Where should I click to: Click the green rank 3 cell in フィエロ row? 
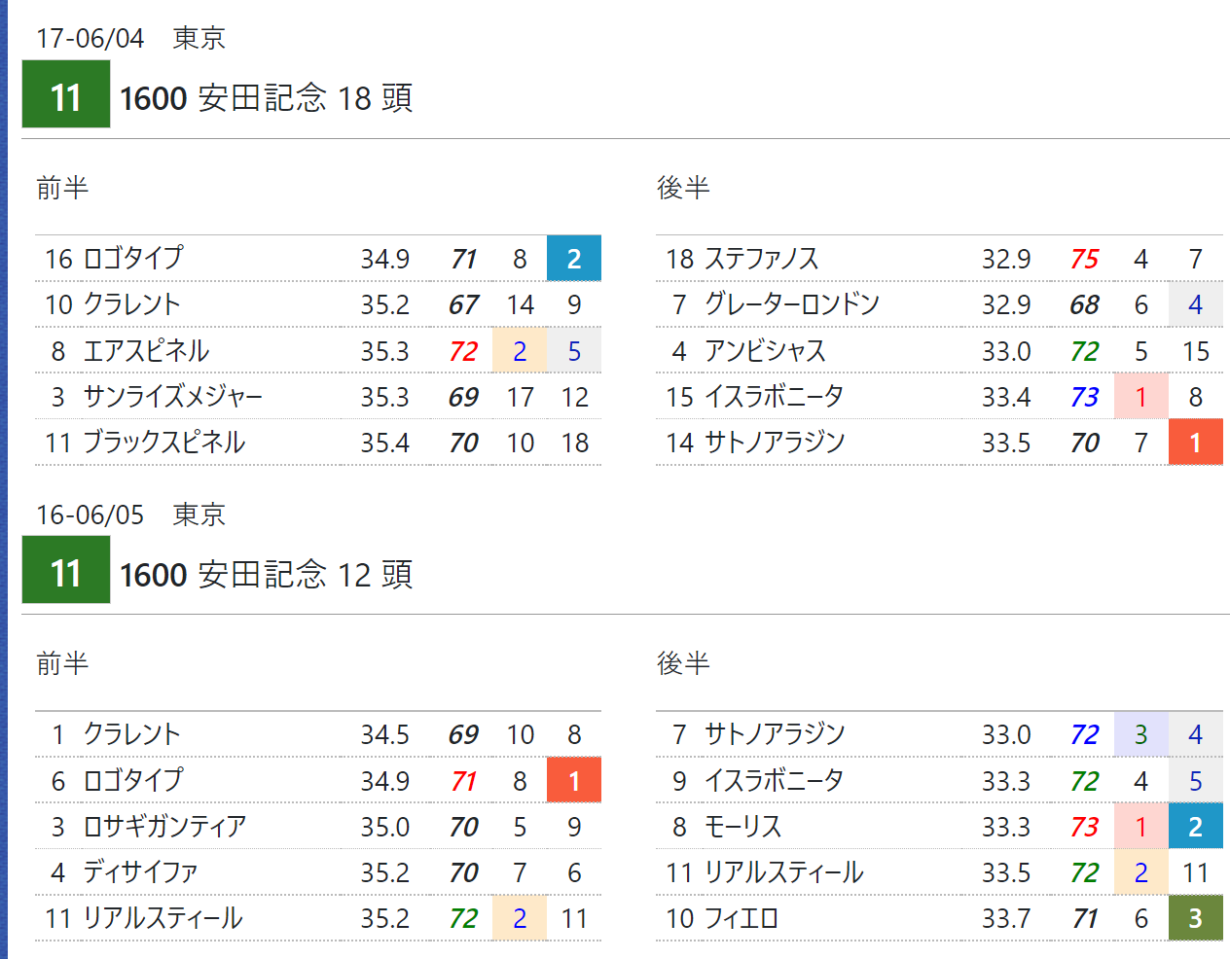coord(1195,918)
